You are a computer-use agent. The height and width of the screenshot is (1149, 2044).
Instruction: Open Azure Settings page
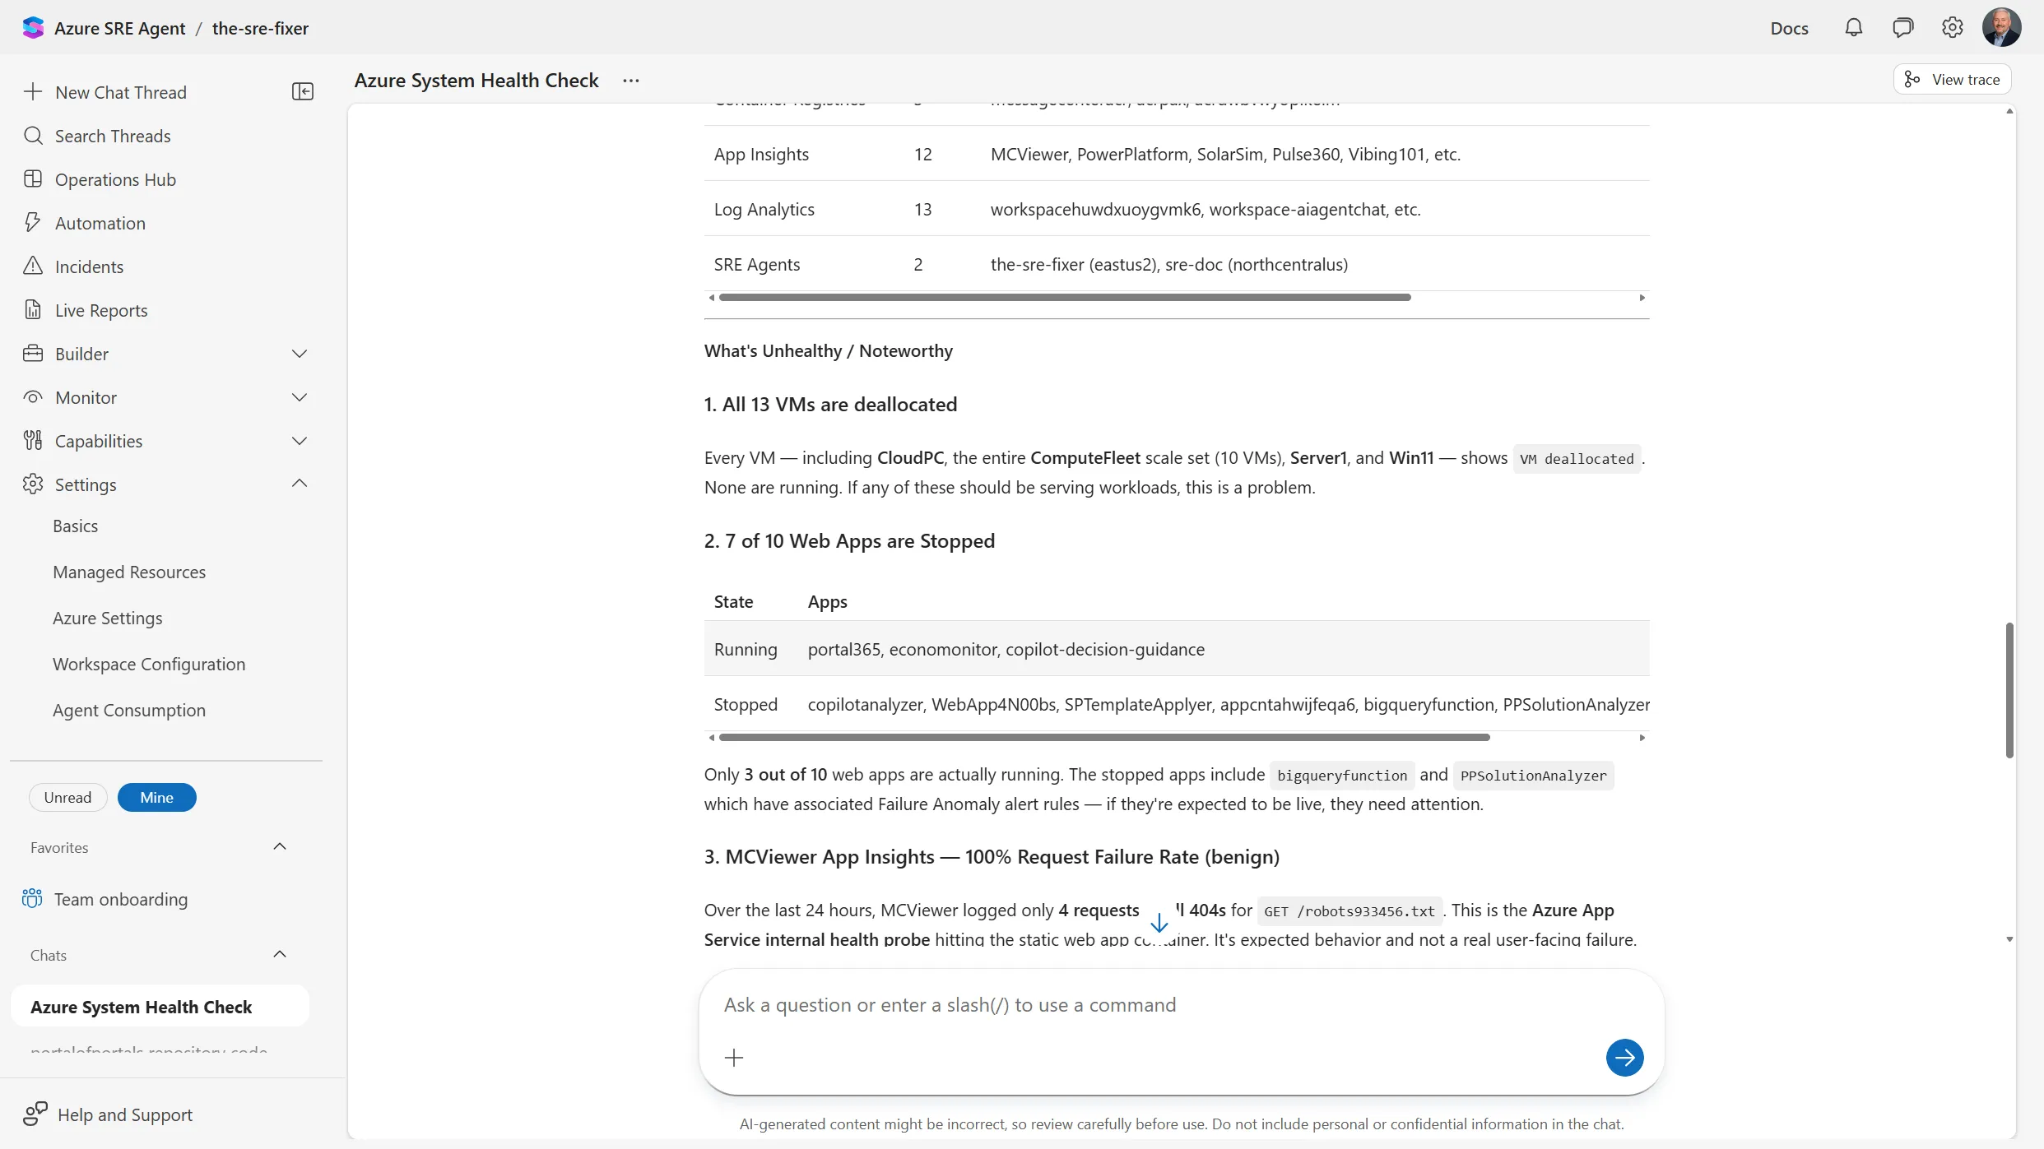point(107,618)
